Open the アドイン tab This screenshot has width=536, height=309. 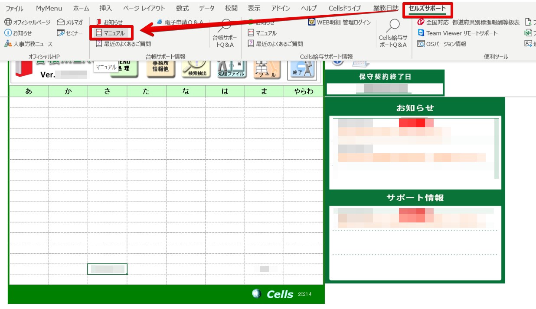click(281, 9)
